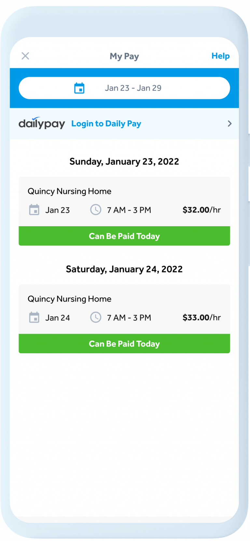Select the $33.00/hr rate
Image resolution: width=250 pixels, height=541 pixels.
[x=201, y=318]
